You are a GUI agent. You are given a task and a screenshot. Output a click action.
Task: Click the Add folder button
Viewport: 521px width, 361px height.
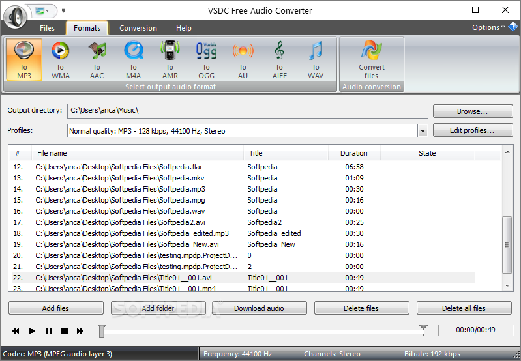(x=158, y=308)
